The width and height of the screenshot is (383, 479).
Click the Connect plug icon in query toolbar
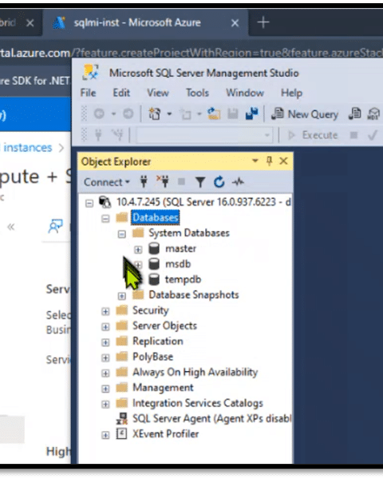click(x=98, y=134)
